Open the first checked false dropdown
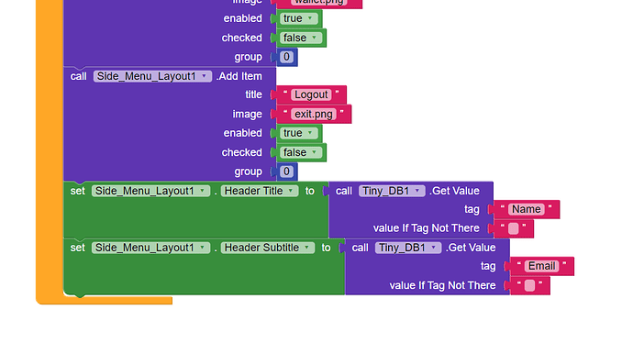Screen dimensions: 633x343 tap(301, 38)
